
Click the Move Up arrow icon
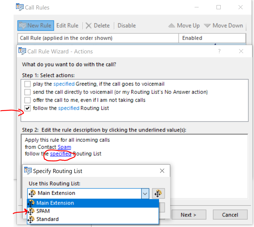172,26
